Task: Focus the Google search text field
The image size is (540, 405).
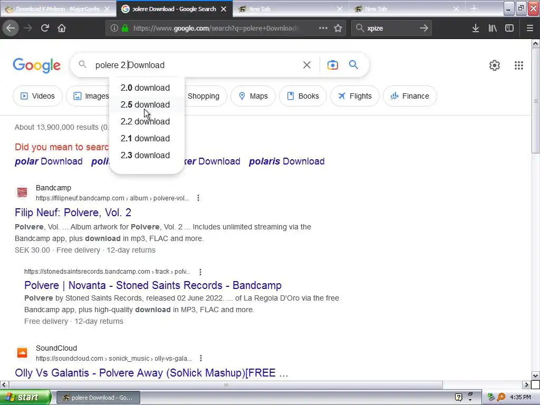Action: (196, 65)
